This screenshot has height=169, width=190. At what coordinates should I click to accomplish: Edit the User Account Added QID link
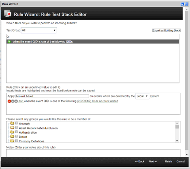point(98,101)
